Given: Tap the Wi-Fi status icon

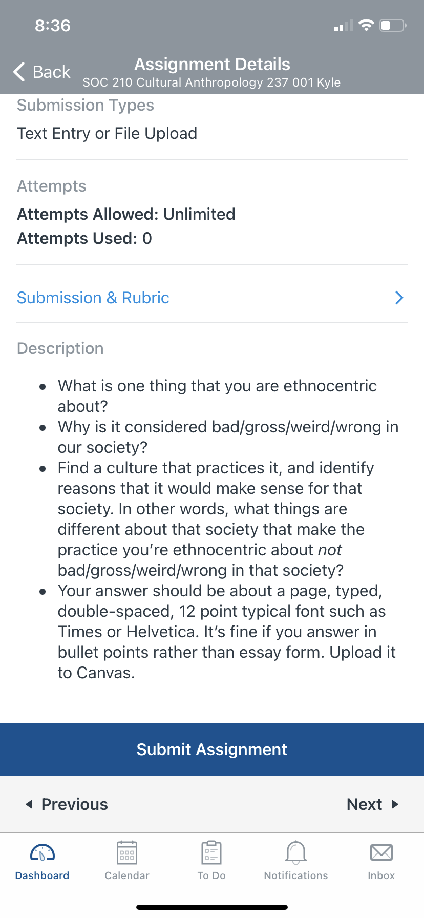Looking at the screenshot, I should (x=366, y=25).
